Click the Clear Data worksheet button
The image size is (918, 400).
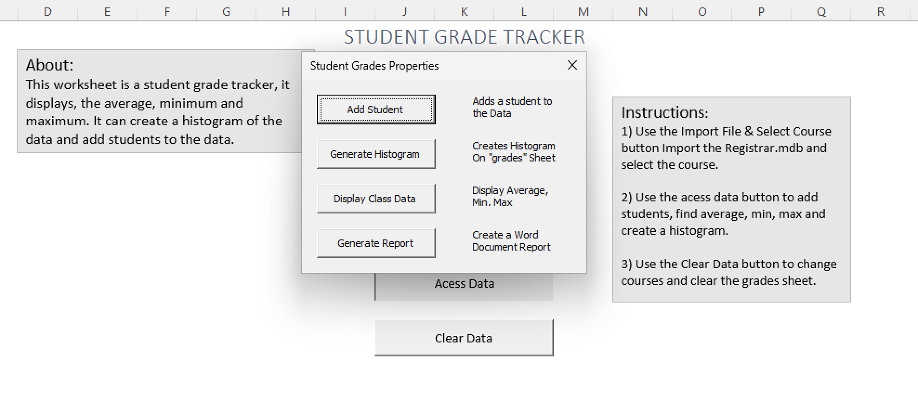(464, 338)
